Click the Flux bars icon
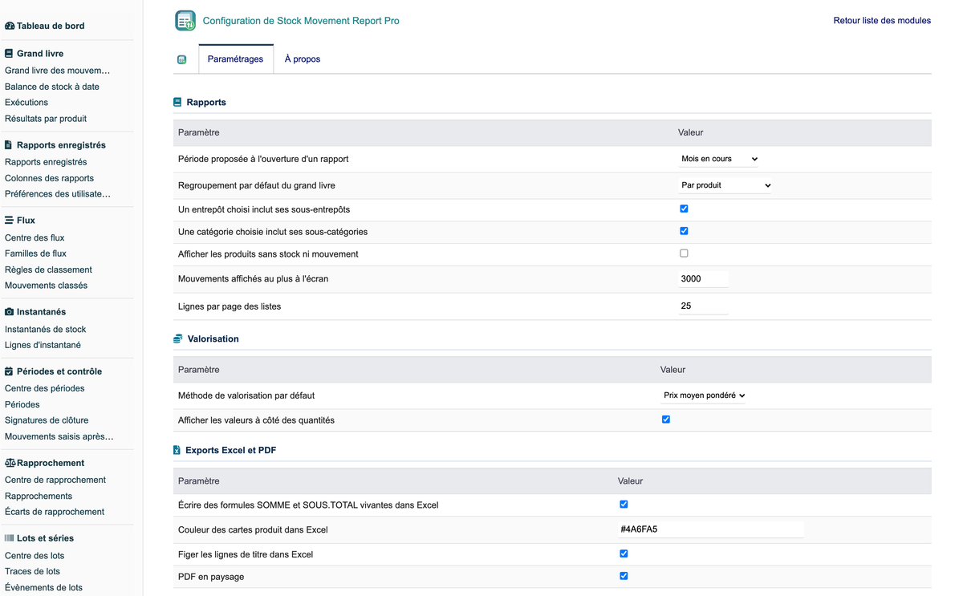 (x=9, y=220)
